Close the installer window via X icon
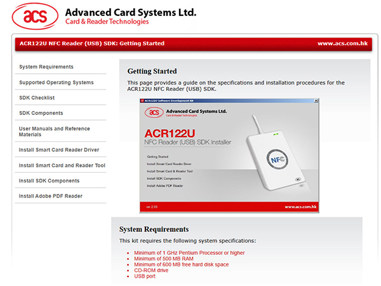 click(x=316, y=100)
